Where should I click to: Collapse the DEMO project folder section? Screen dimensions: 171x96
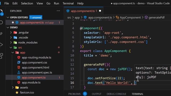pyautogui.click(x=8, y=27)
